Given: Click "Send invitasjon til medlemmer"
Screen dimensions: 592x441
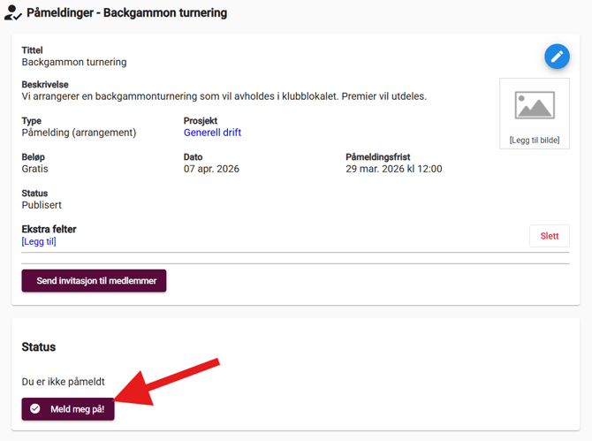Looking at the screenshot, I should (x=94, y=281).
